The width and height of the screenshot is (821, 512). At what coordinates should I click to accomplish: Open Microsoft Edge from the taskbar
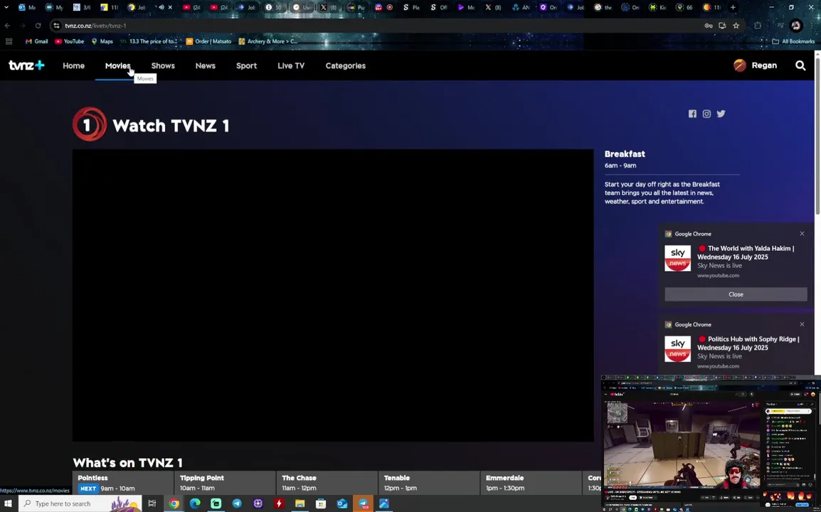click(195, 503)
